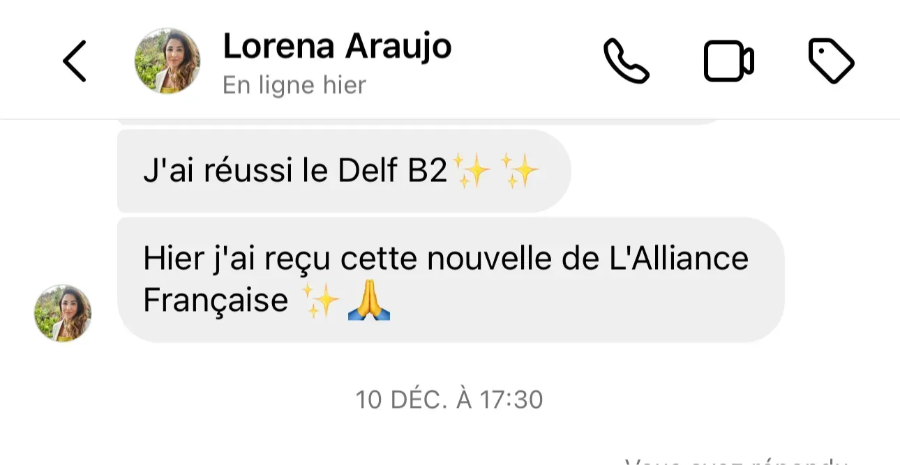Open the tag label icon in header
The image size is (900, 465).
[831, 61]
